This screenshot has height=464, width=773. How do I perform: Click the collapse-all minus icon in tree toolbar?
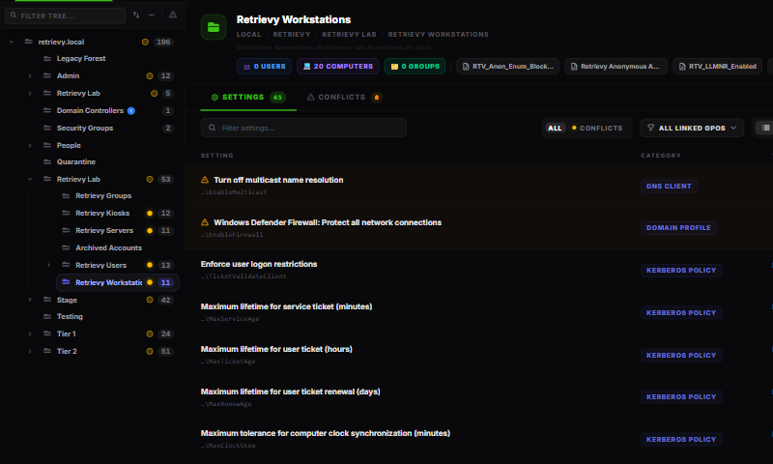(152, 14)
